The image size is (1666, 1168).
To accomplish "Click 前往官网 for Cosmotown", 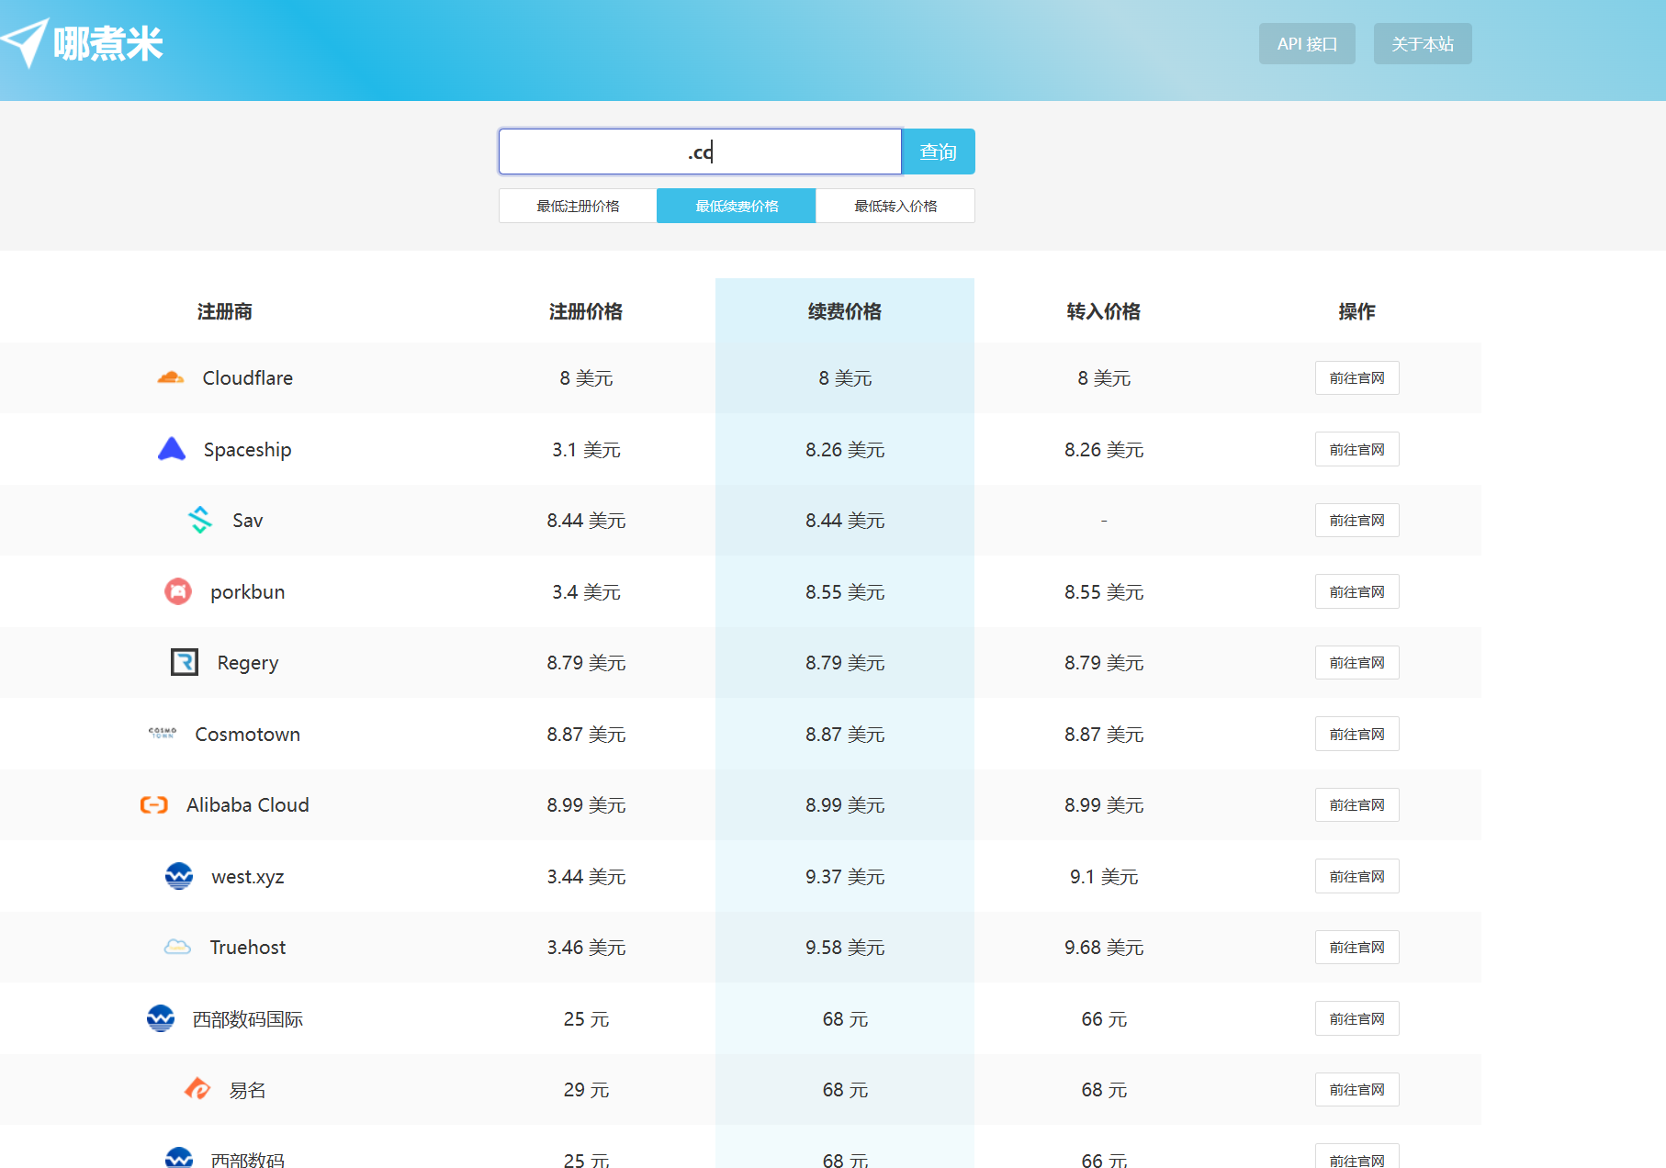I will point(1357,734).
